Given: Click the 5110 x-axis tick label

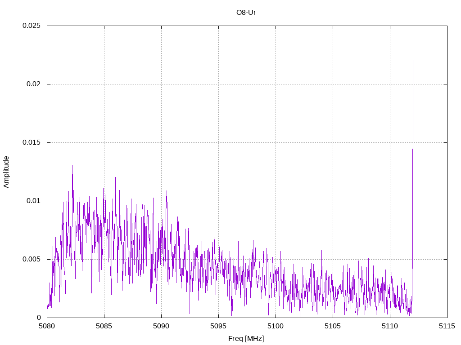Looking at the screenshot, I should click(x=390, y=326).
